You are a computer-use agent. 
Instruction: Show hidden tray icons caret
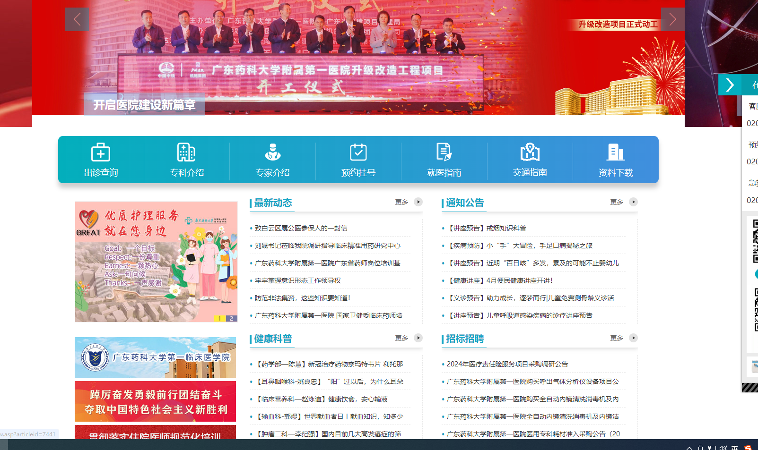(689, 448)
